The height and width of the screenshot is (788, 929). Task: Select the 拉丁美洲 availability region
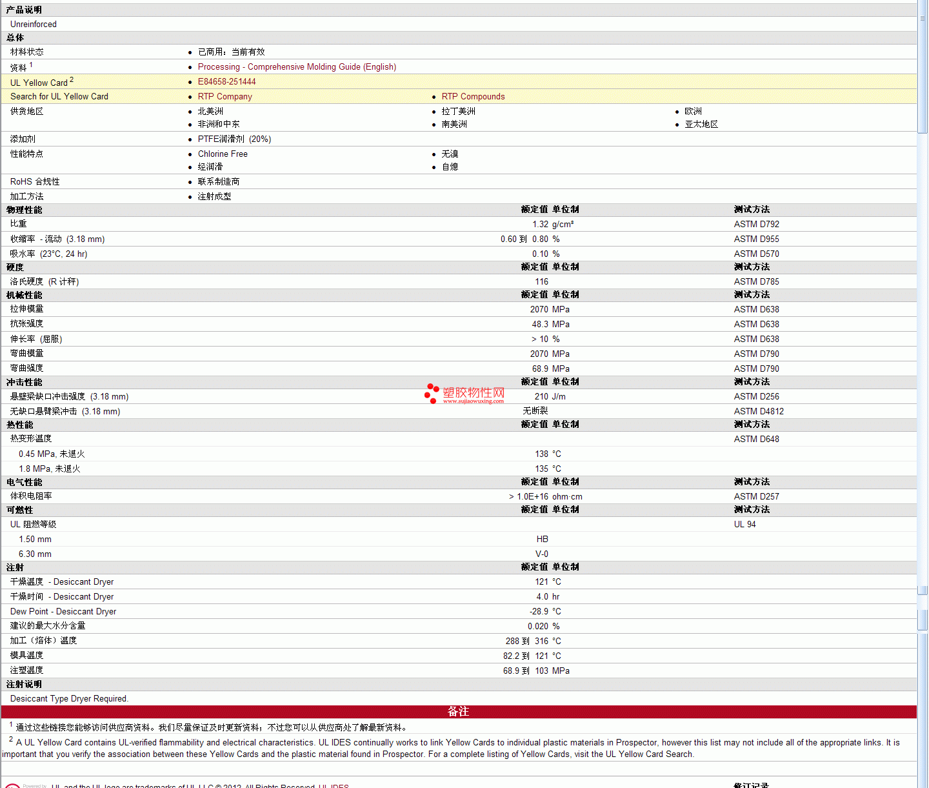pos(458,111)
